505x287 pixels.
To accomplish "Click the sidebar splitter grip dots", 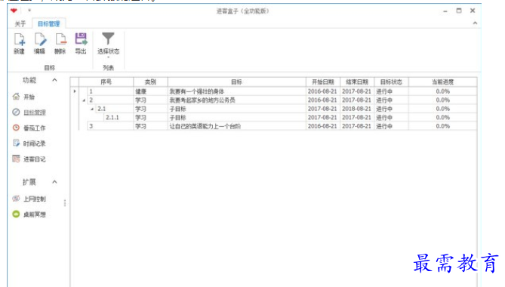I will (x=65, y=203).
